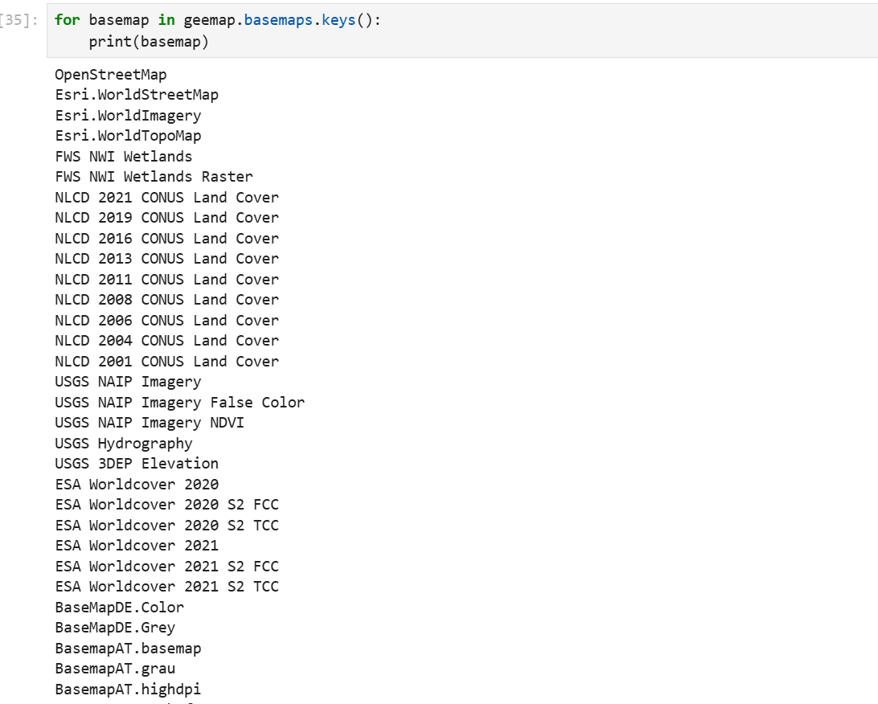
Task: Click NLCD 2011 CONUS Land Cover entry
Action: (x=167, y=279)
